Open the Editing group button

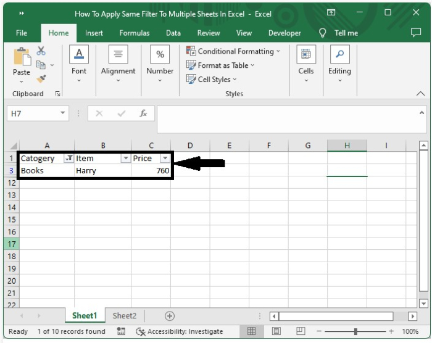(x=339, y=64)
